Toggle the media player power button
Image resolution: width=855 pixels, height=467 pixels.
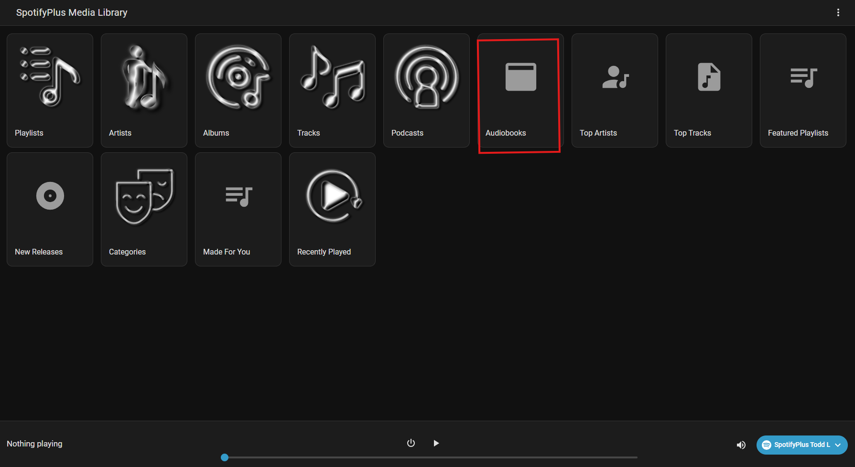[x=411, y=443]
